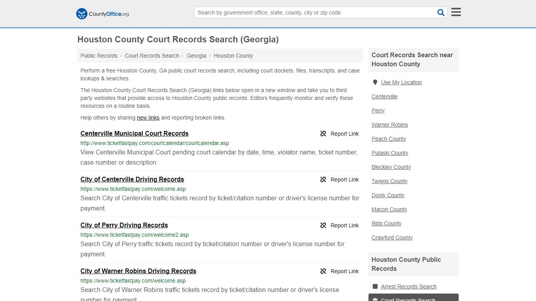Open Perry in nearby list
The height and width of the screenshot is (301, 536).
click(378, 111)
